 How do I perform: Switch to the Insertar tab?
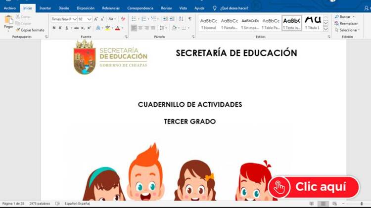[x=45, y=8]
